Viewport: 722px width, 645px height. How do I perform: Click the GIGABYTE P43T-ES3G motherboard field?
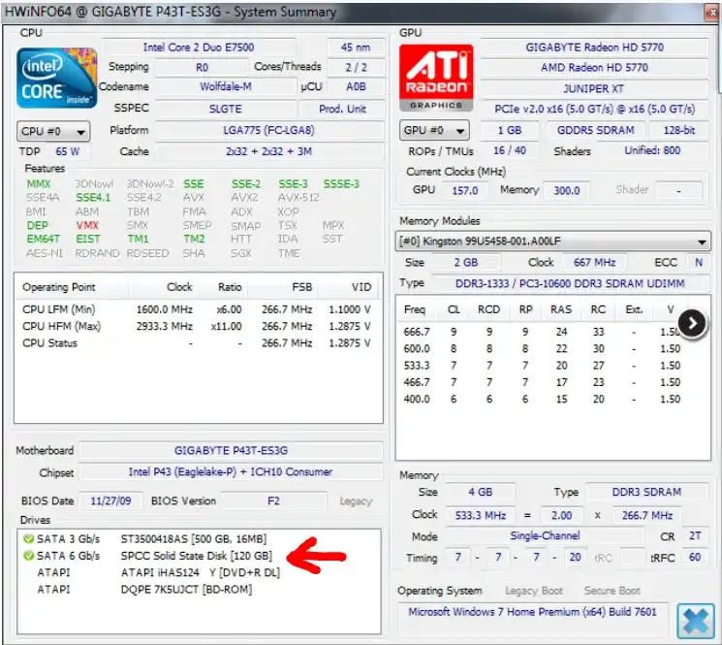click(230, 451)
